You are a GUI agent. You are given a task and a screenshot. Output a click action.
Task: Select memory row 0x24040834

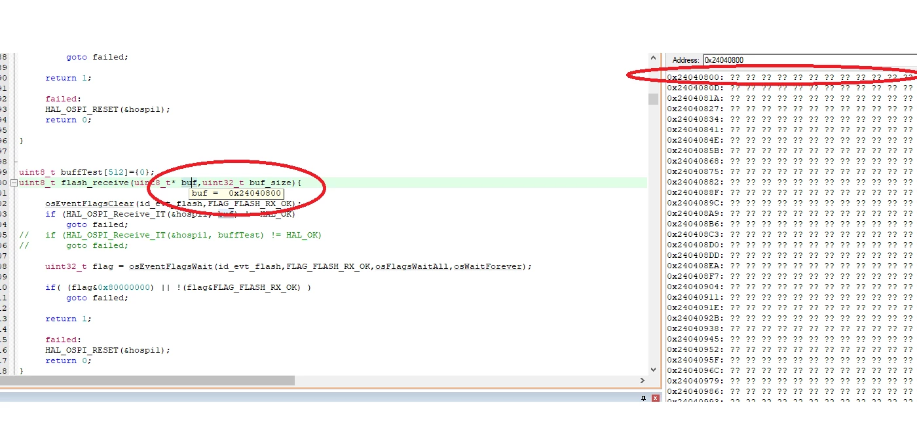[x=791, y=119]
